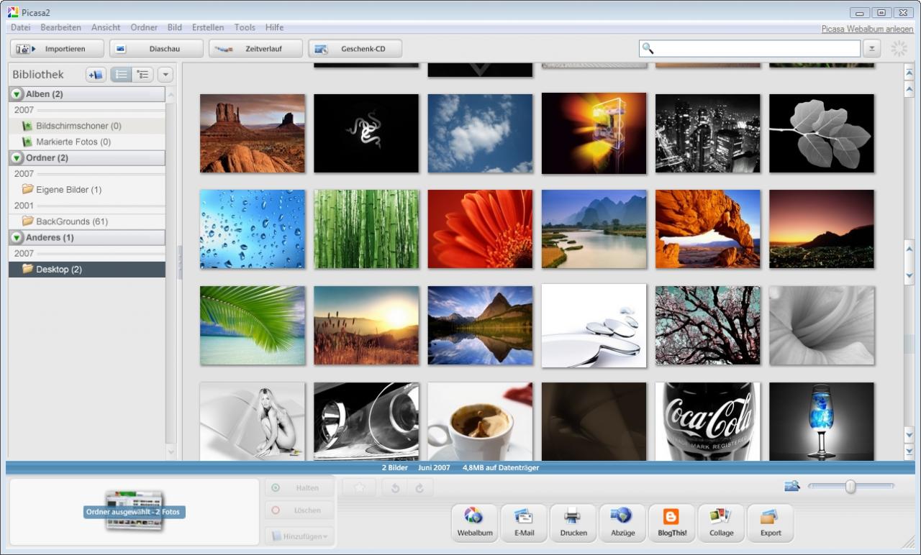Image resolution: width=921 pixels, height=555 pixels.
Task: Open the Hinzufügen dropdown
Action: coord(299,536)
